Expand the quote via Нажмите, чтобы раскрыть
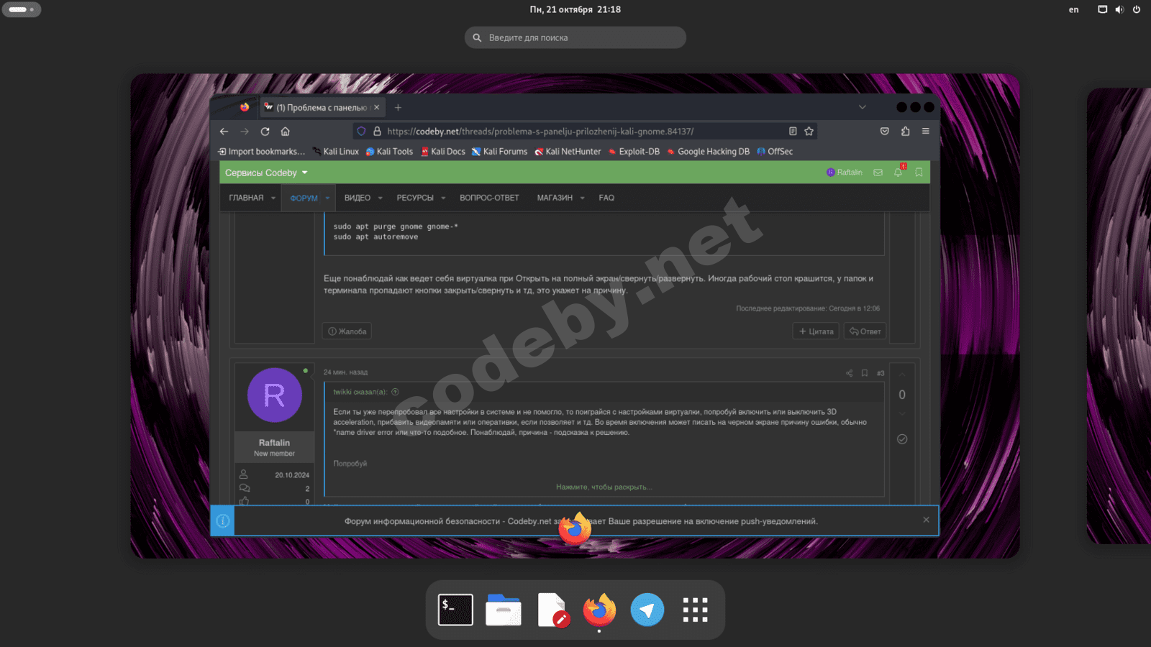The width and height of the screenshot is (1151, 647). [604, 487]
